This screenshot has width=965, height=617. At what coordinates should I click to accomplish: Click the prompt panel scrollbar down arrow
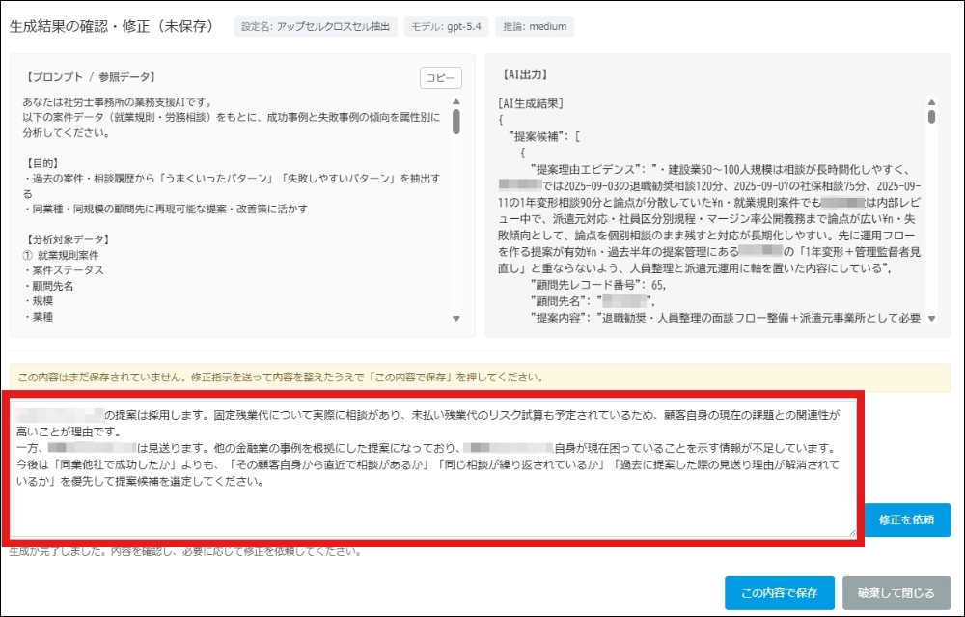click(456, 319)
